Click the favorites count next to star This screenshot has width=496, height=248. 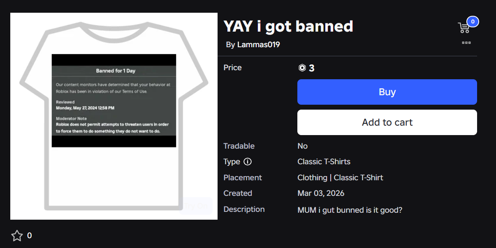(x=30, y=236)
